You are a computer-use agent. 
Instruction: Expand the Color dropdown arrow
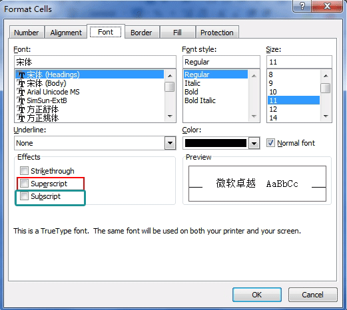[x=254, y=143]
